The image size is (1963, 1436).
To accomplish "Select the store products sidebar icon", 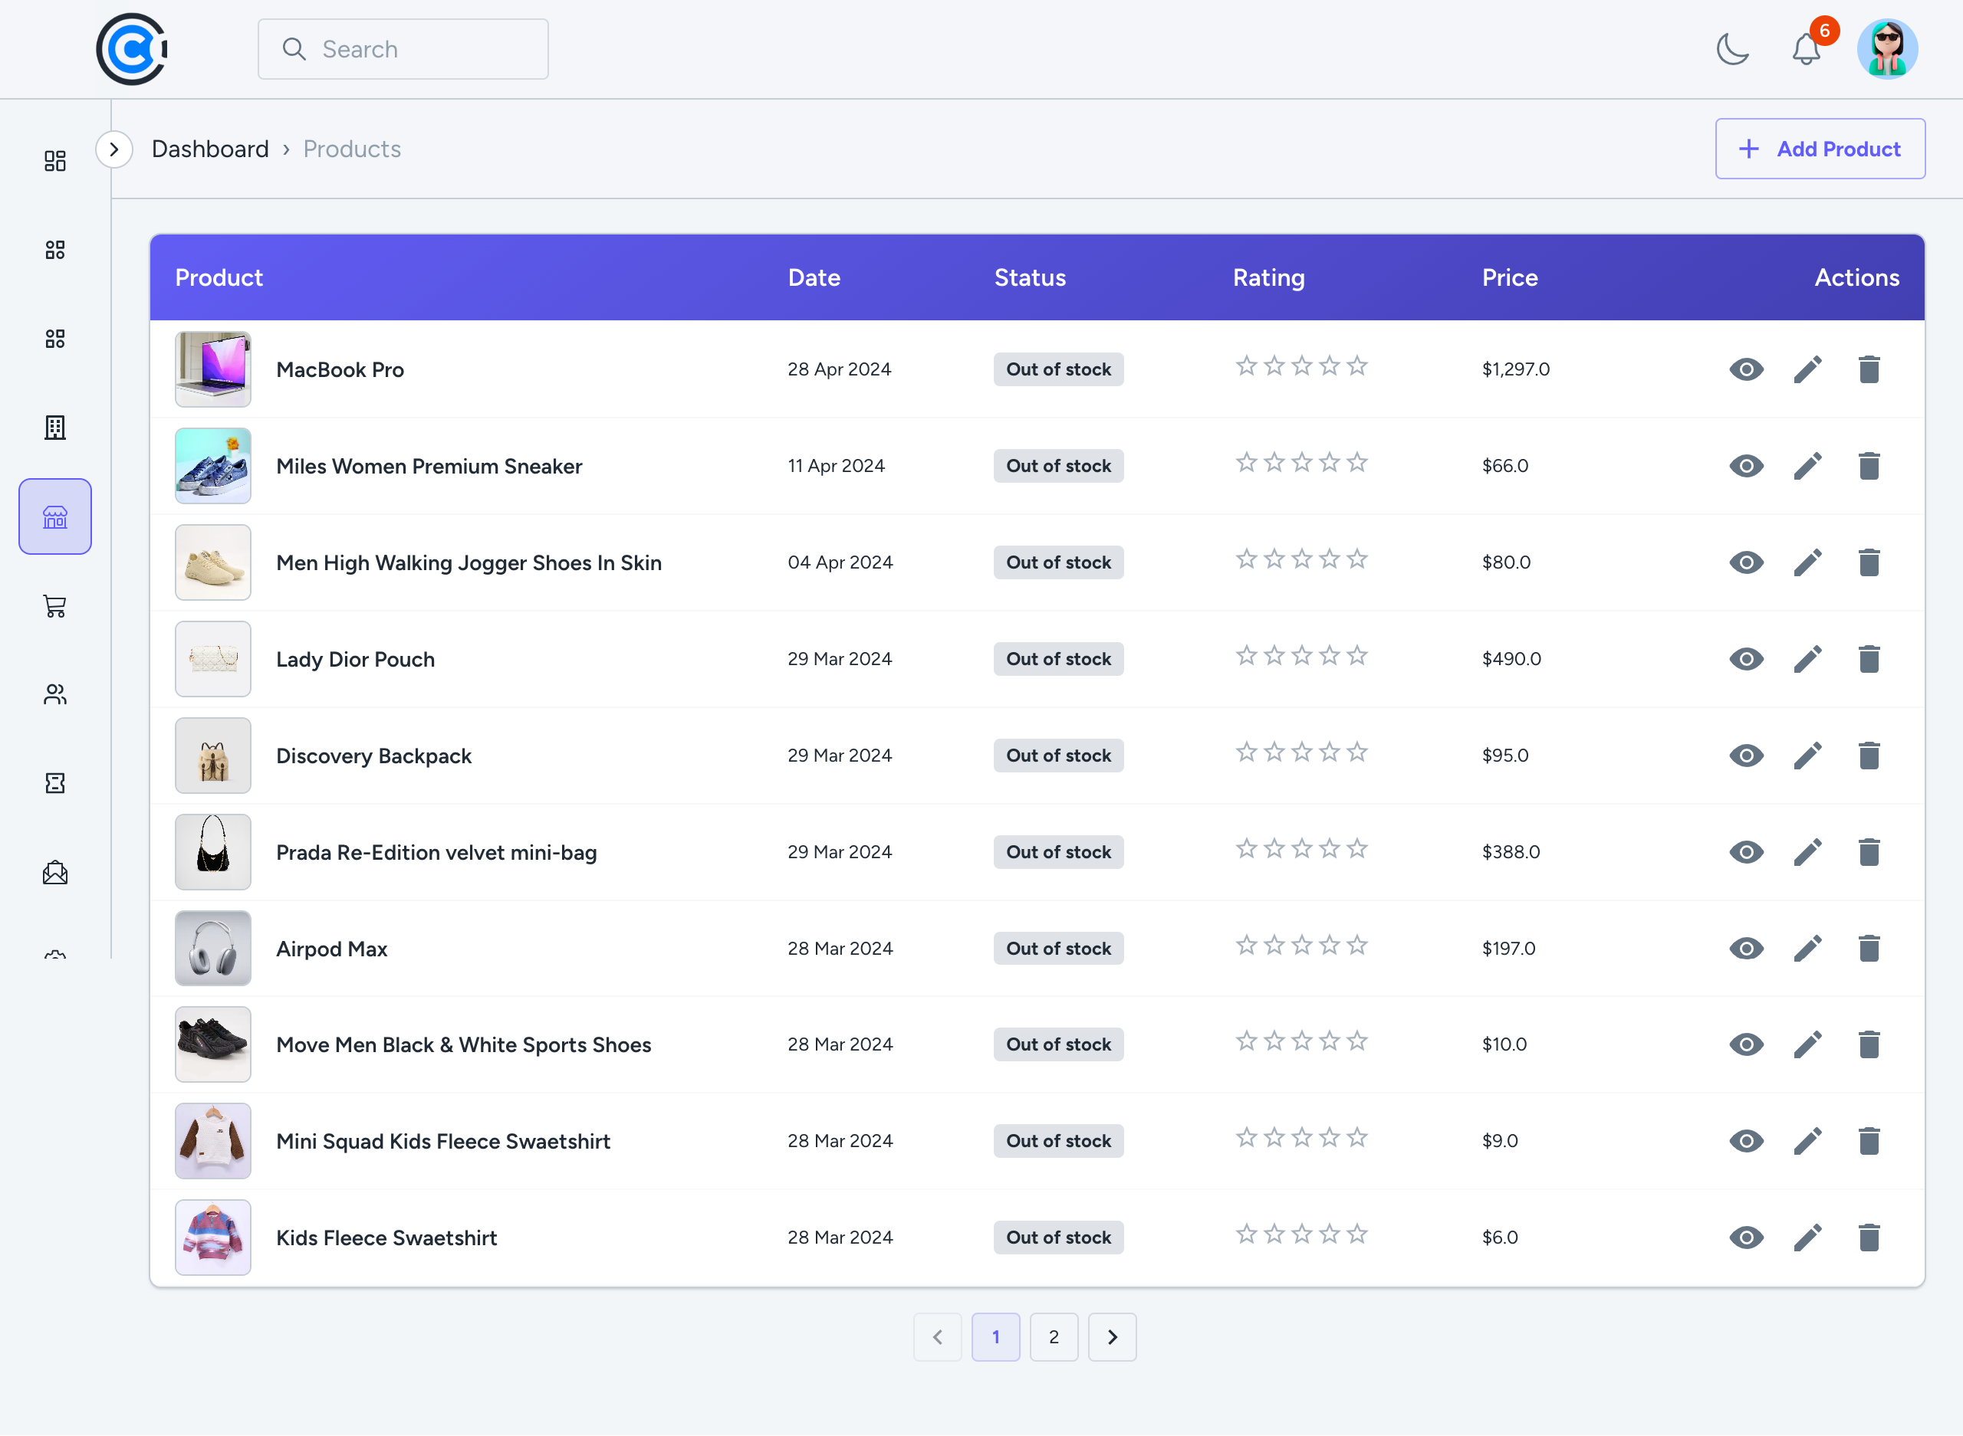I will [54, 517].
